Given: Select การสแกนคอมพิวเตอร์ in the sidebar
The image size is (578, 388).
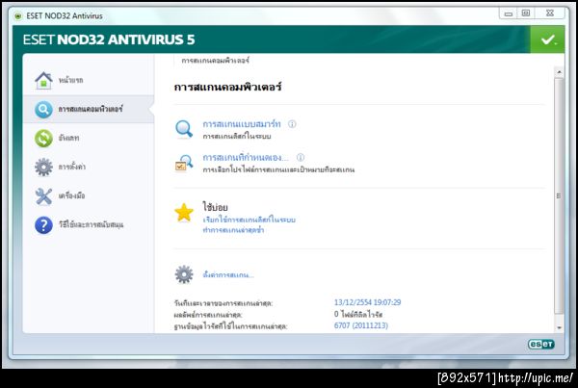Looking at the screenshot, I should pos(91,109).
